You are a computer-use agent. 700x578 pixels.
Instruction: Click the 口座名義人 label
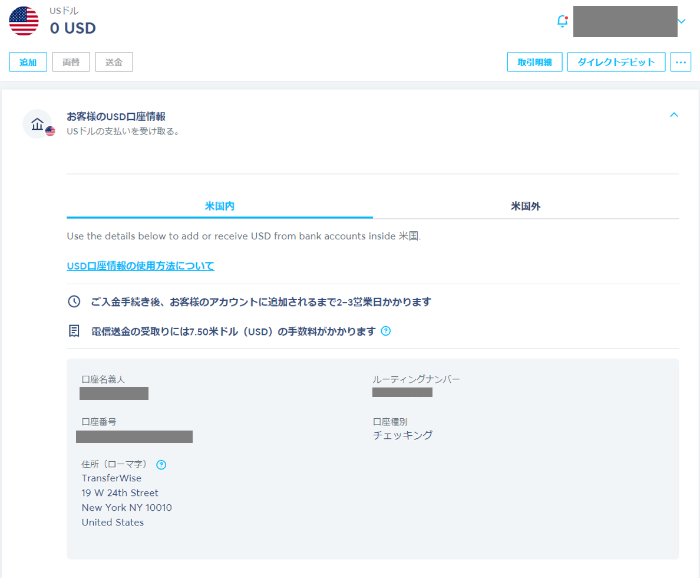pos(103,379)
